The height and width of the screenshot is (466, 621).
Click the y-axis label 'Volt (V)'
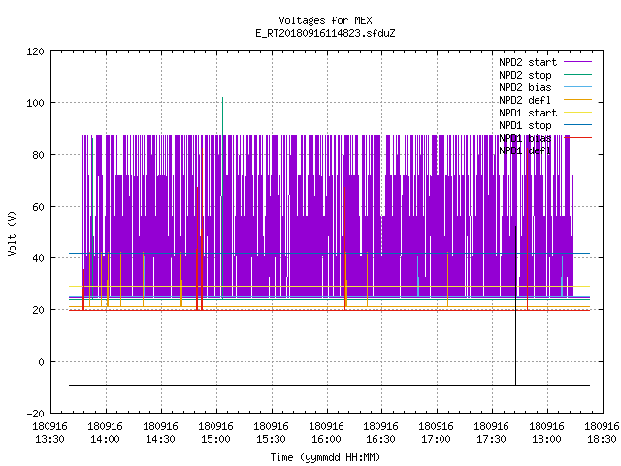coord(12,233)
